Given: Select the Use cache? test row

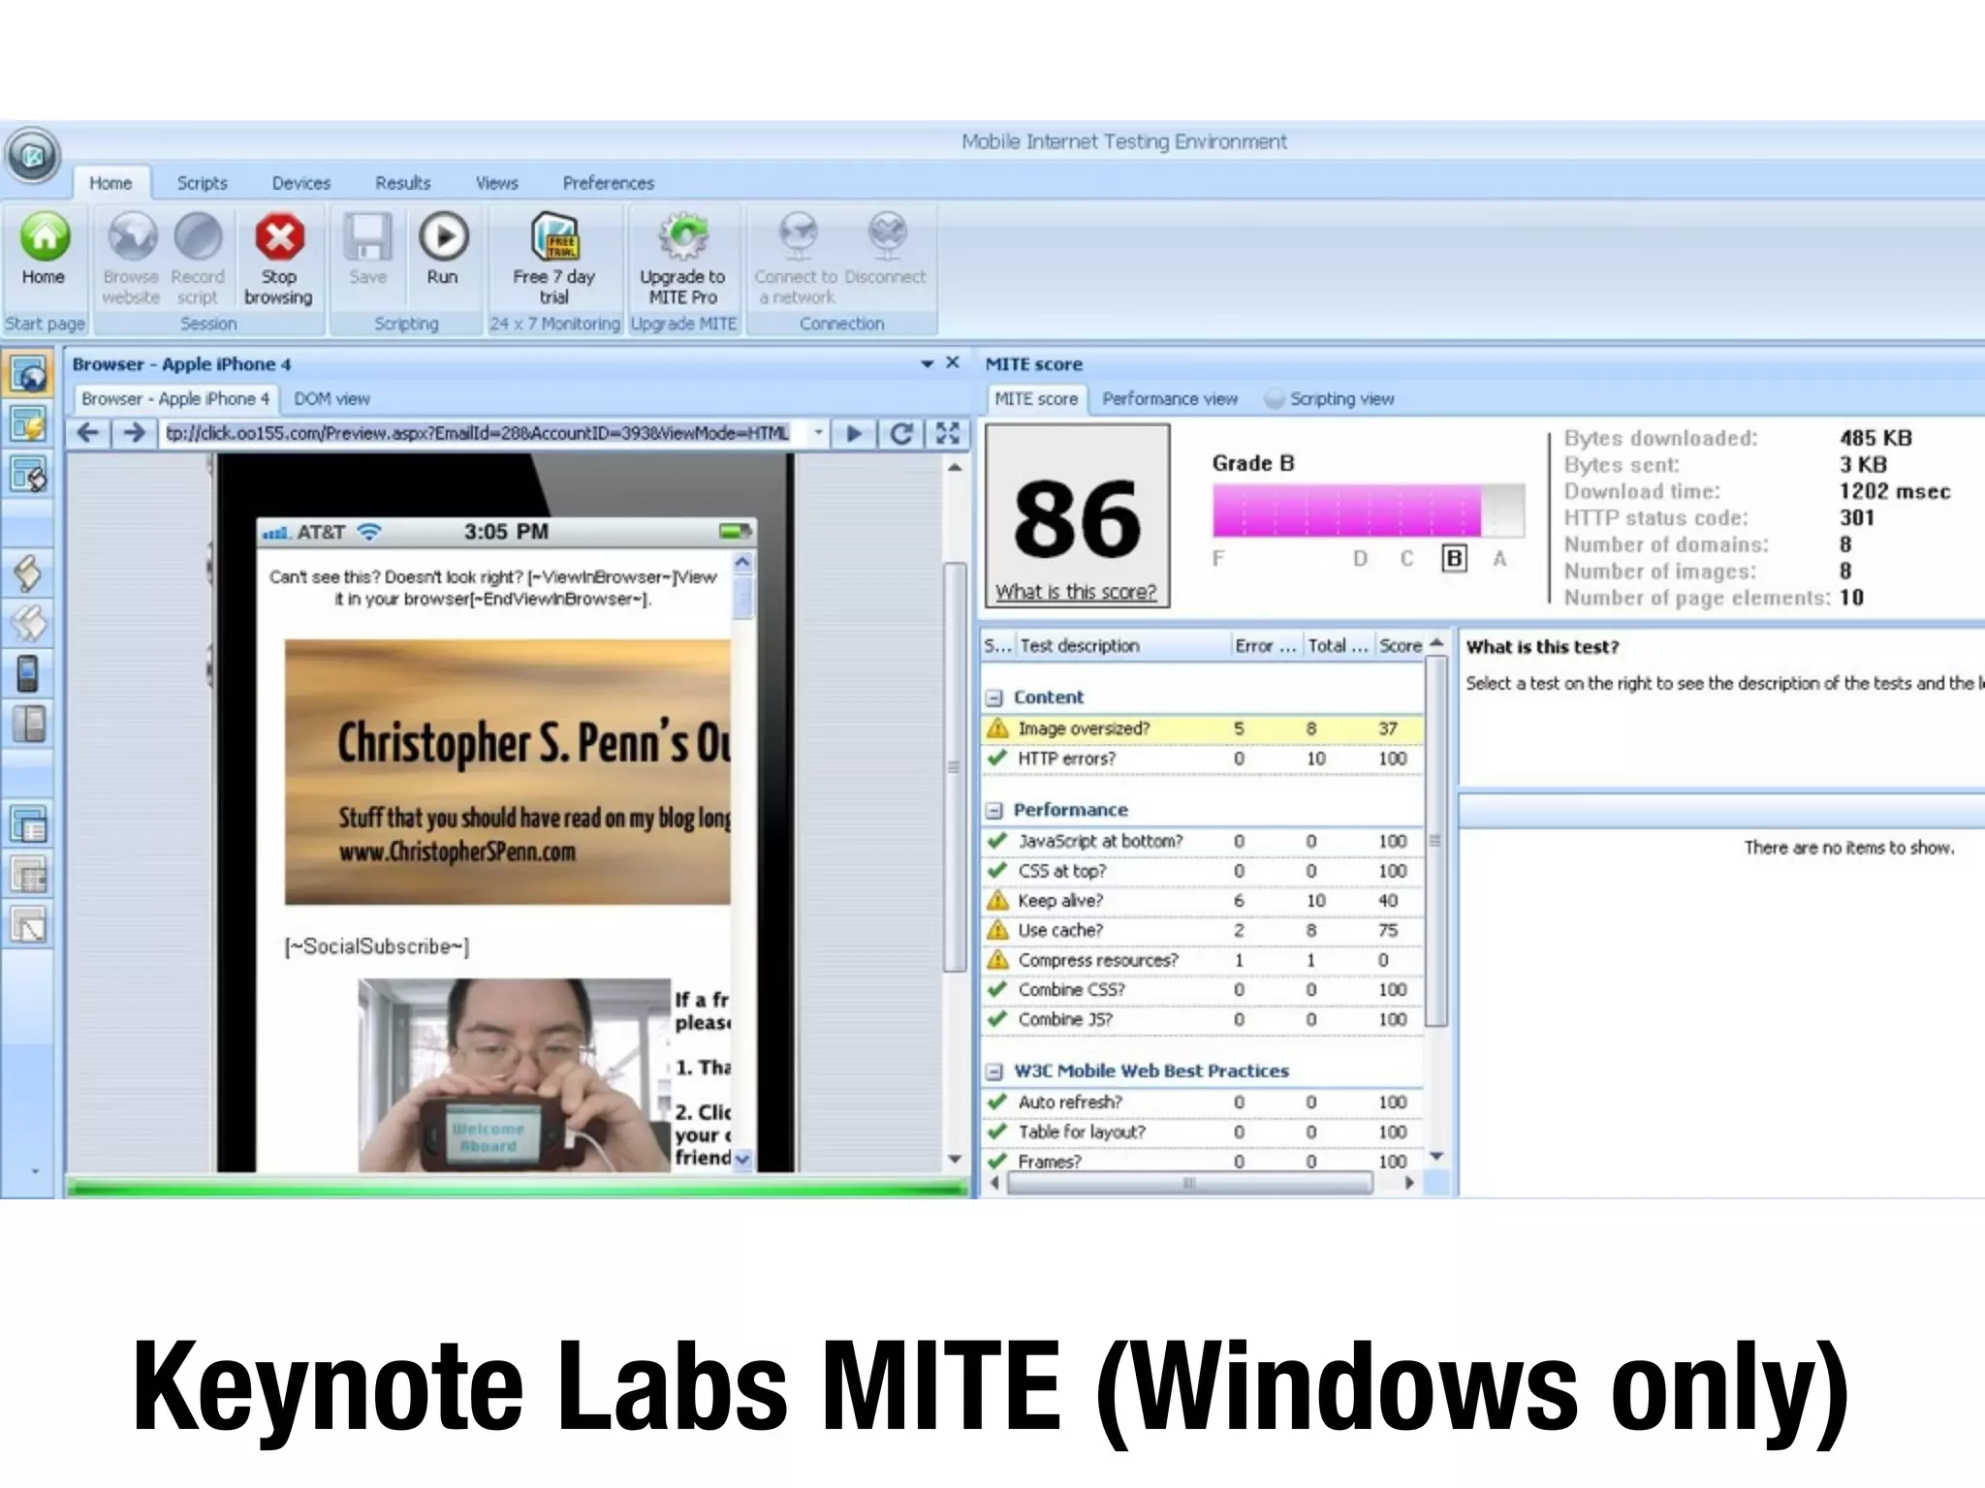Looking at the screenshot, I should pos(1203,931).
